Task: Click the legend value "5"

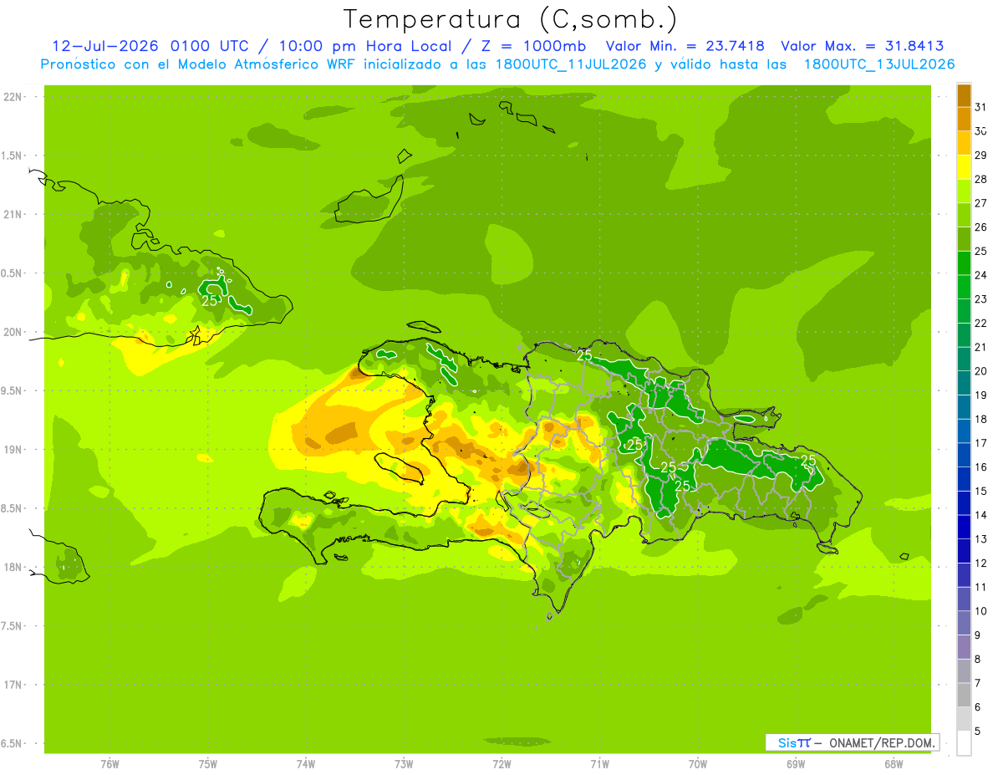Action: (978, 732)
